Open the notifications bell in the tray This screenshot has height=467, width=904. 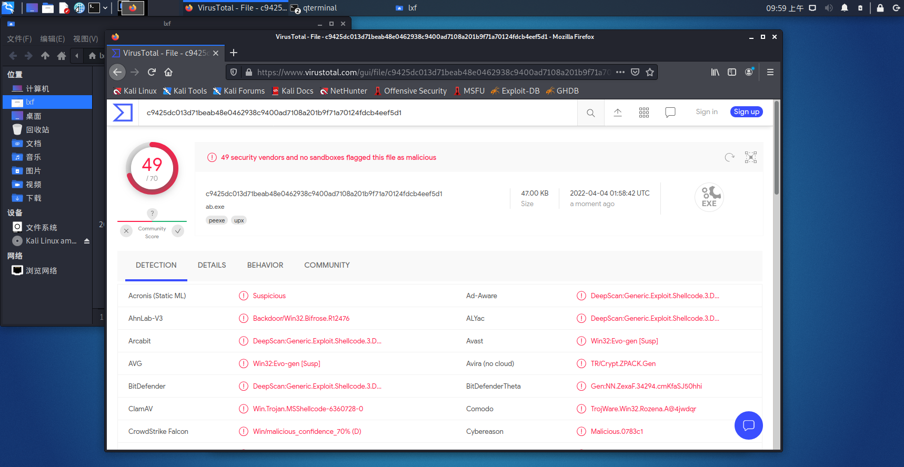click(845, 8)
